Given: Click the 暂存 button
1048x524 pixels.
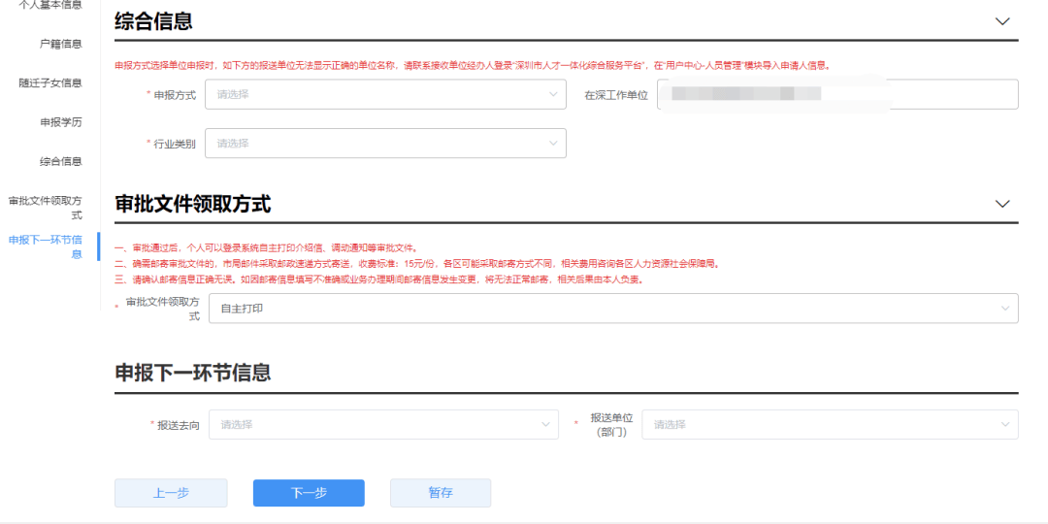Looking at the screenshot, I should pyautogui.click(x=441, y=493).
